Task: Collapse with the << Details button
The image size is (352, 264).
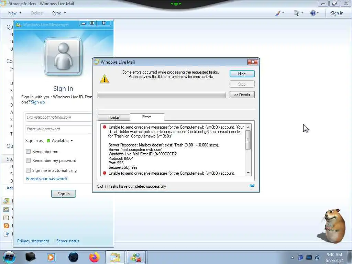Action: click(x=242, y=95)
